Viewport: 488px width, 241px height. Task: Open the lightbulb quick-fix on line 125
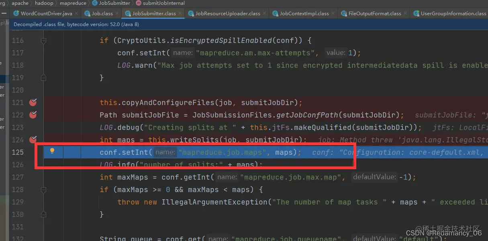[52, 151]
